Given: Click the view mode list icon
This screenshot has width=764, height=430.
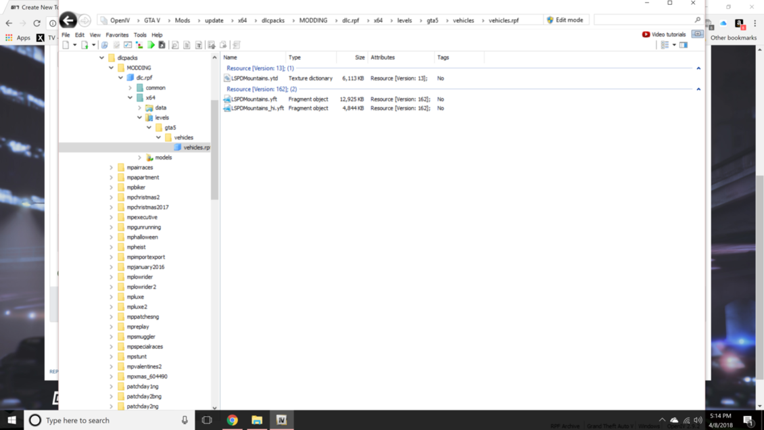Looking at the screenshot, I should 665,45.
